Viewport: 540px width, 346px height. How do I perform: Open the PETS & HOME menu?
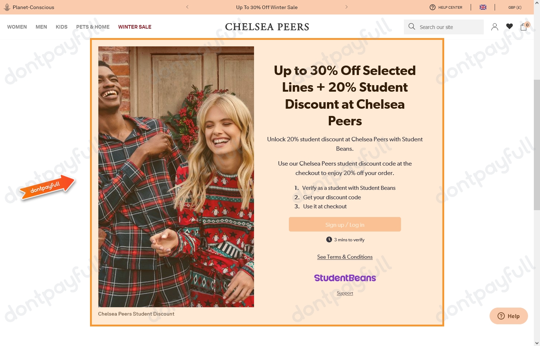pos(93,26)
